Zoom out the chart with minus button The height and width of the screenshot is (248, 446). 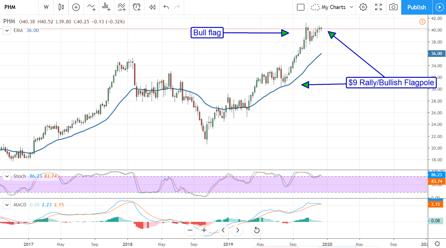tap(190, 230)
